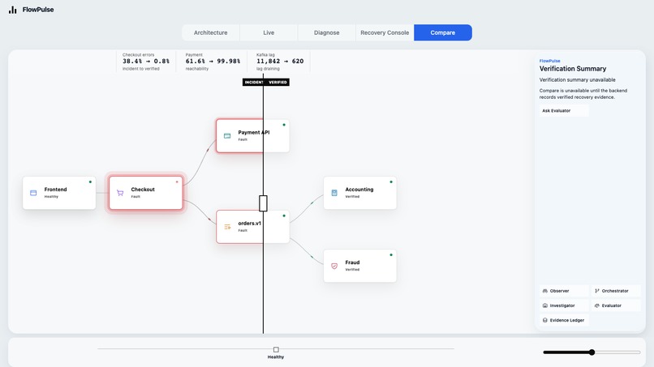Viewport: 654px width, 367px height.
Task: Click the green status dot on Fraud
Action: point(391,254)
